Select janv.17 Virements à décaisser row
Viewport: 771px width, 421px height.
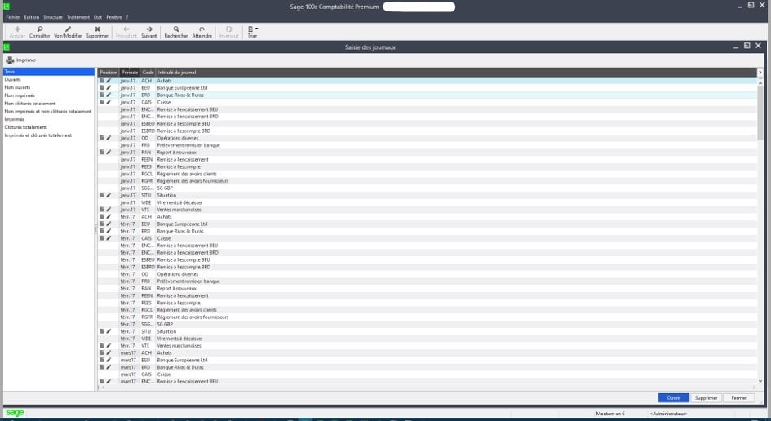click(427, 202)
